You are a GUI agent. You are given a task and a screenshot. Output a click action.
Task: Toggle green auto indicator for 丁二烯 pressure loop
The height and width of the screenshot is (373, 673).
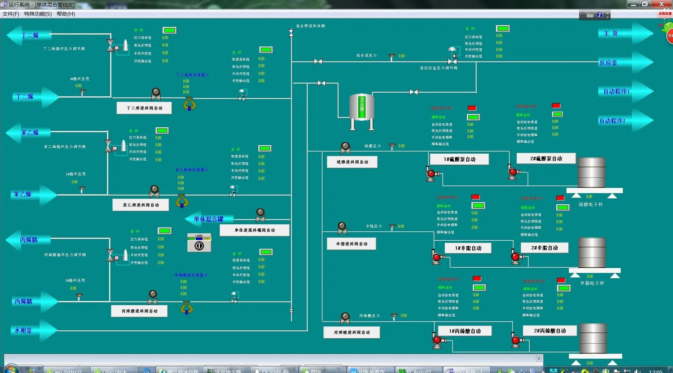click(169, 30)
